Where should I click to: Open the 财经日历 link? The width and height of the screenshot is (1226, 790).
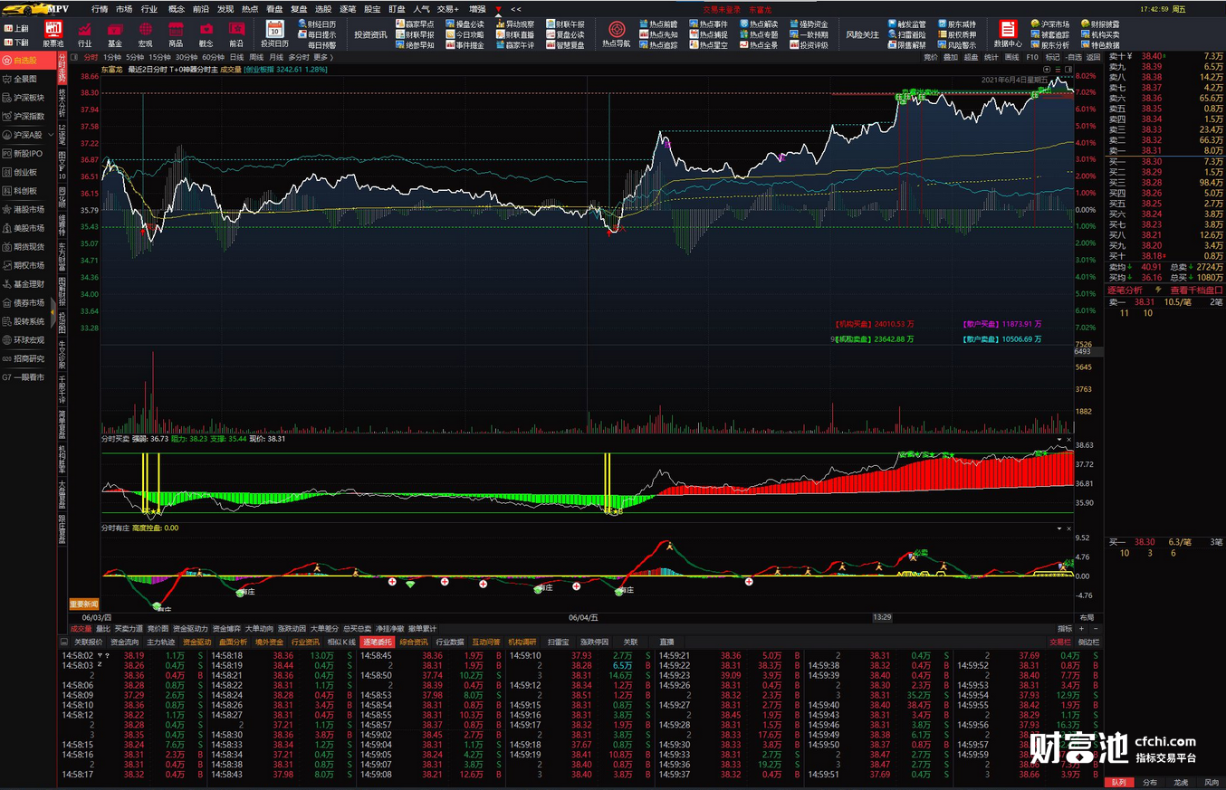coord(316,24)
